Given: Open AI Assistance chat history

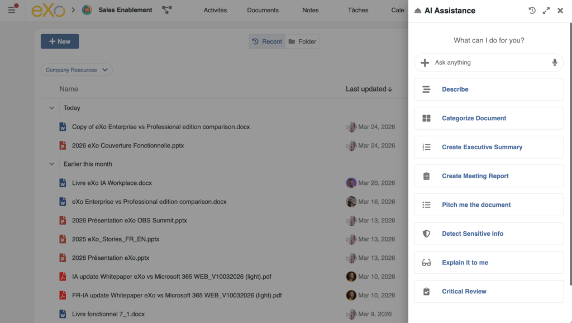Looking at the screenshot, I should 532,11.
